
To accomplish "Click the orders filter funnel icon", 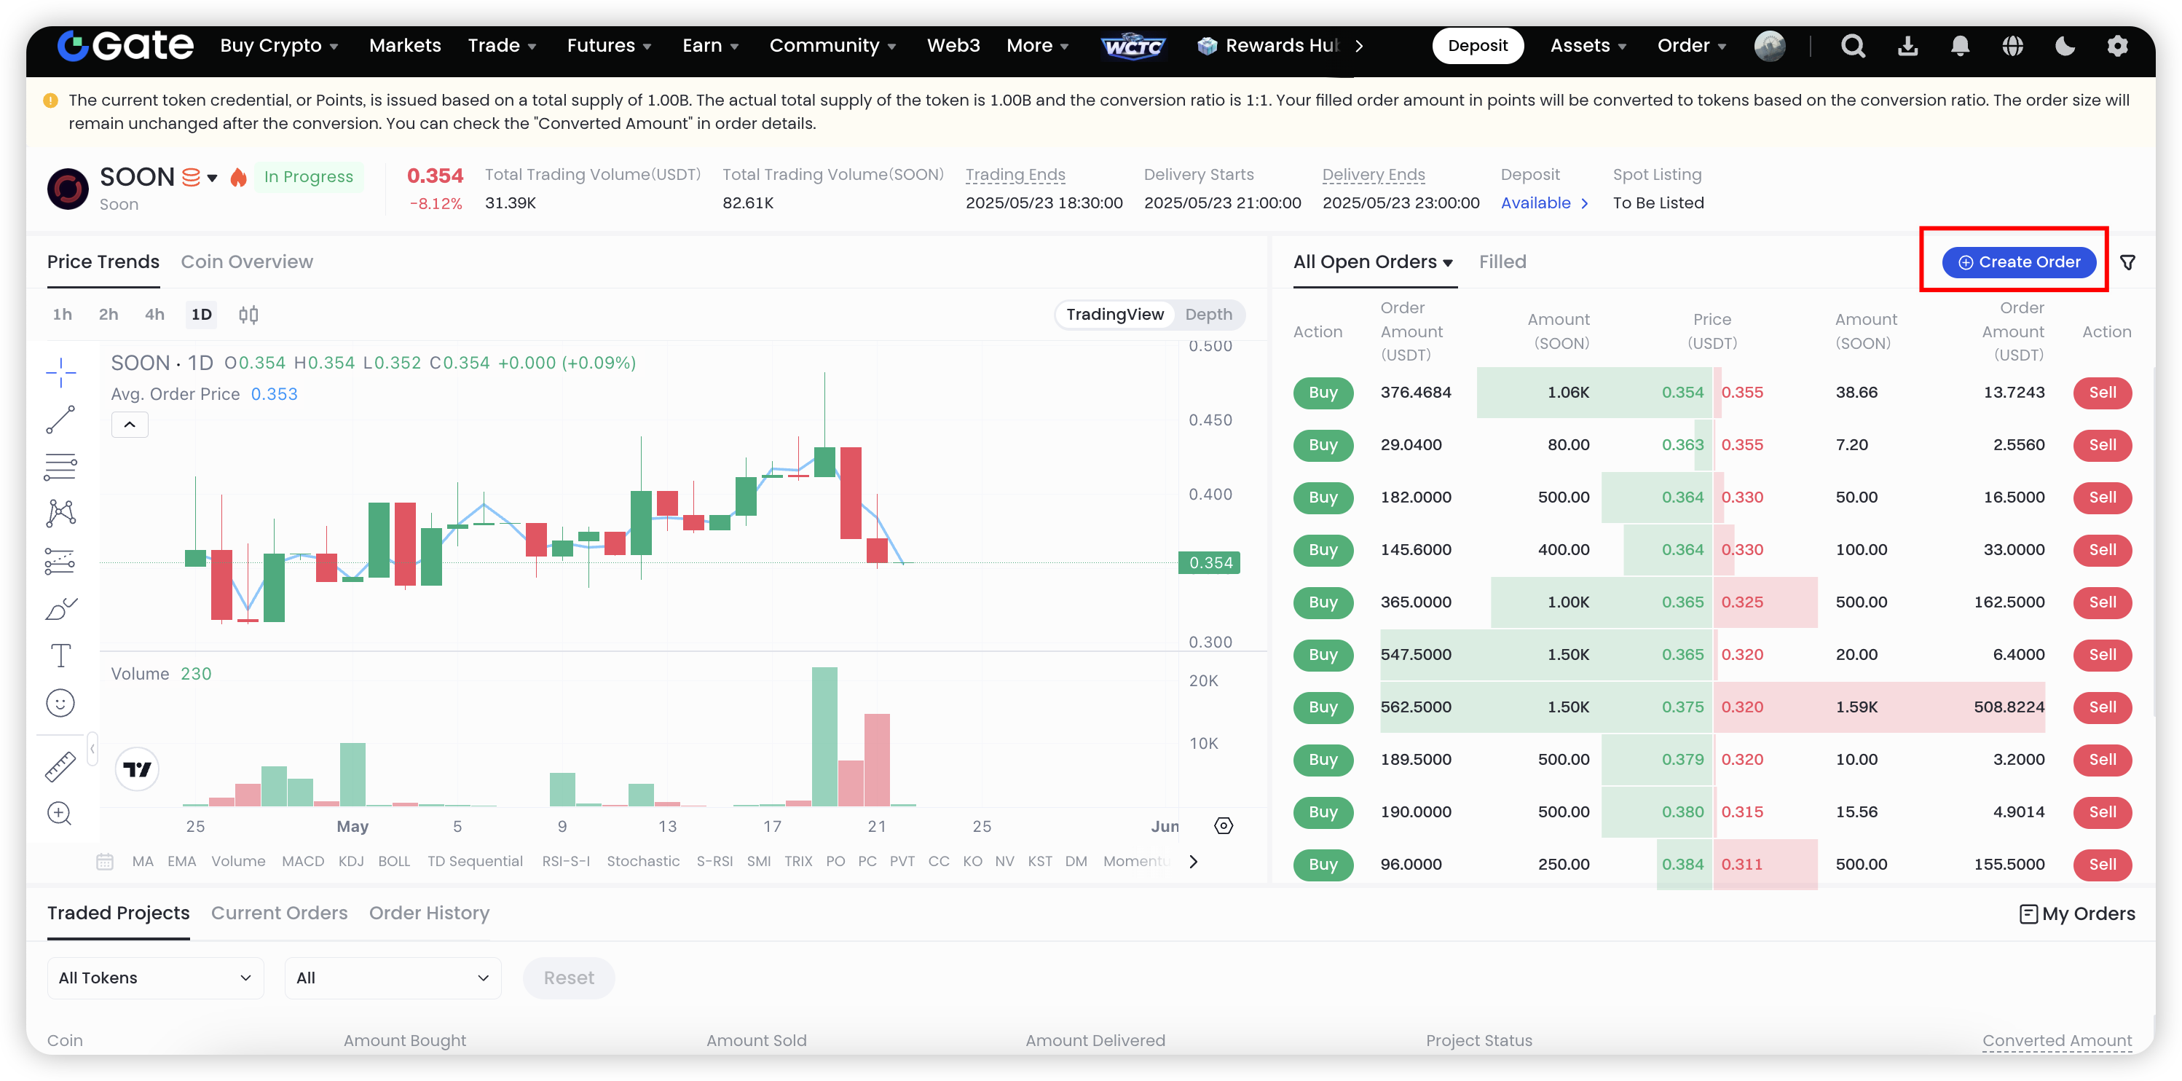I will pyautogui.click(x=2127, y=263).
